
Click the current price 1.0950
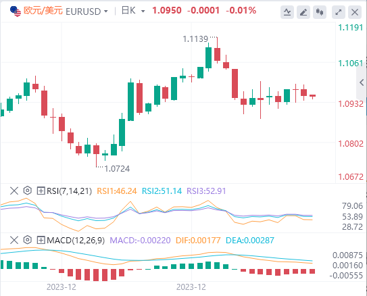point(167,11)
